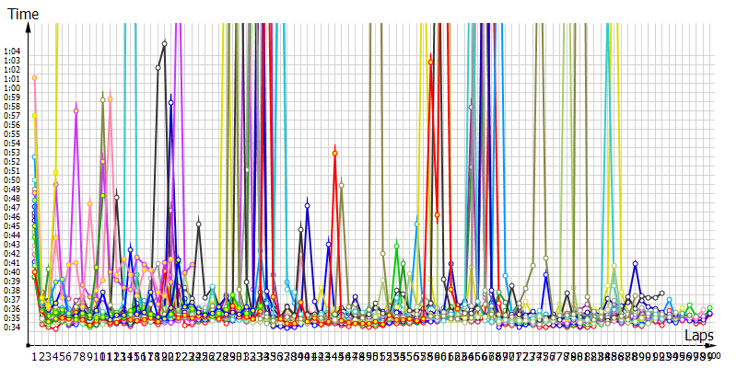Click the blue peak marker at 0:41 far right

[635, 264]
